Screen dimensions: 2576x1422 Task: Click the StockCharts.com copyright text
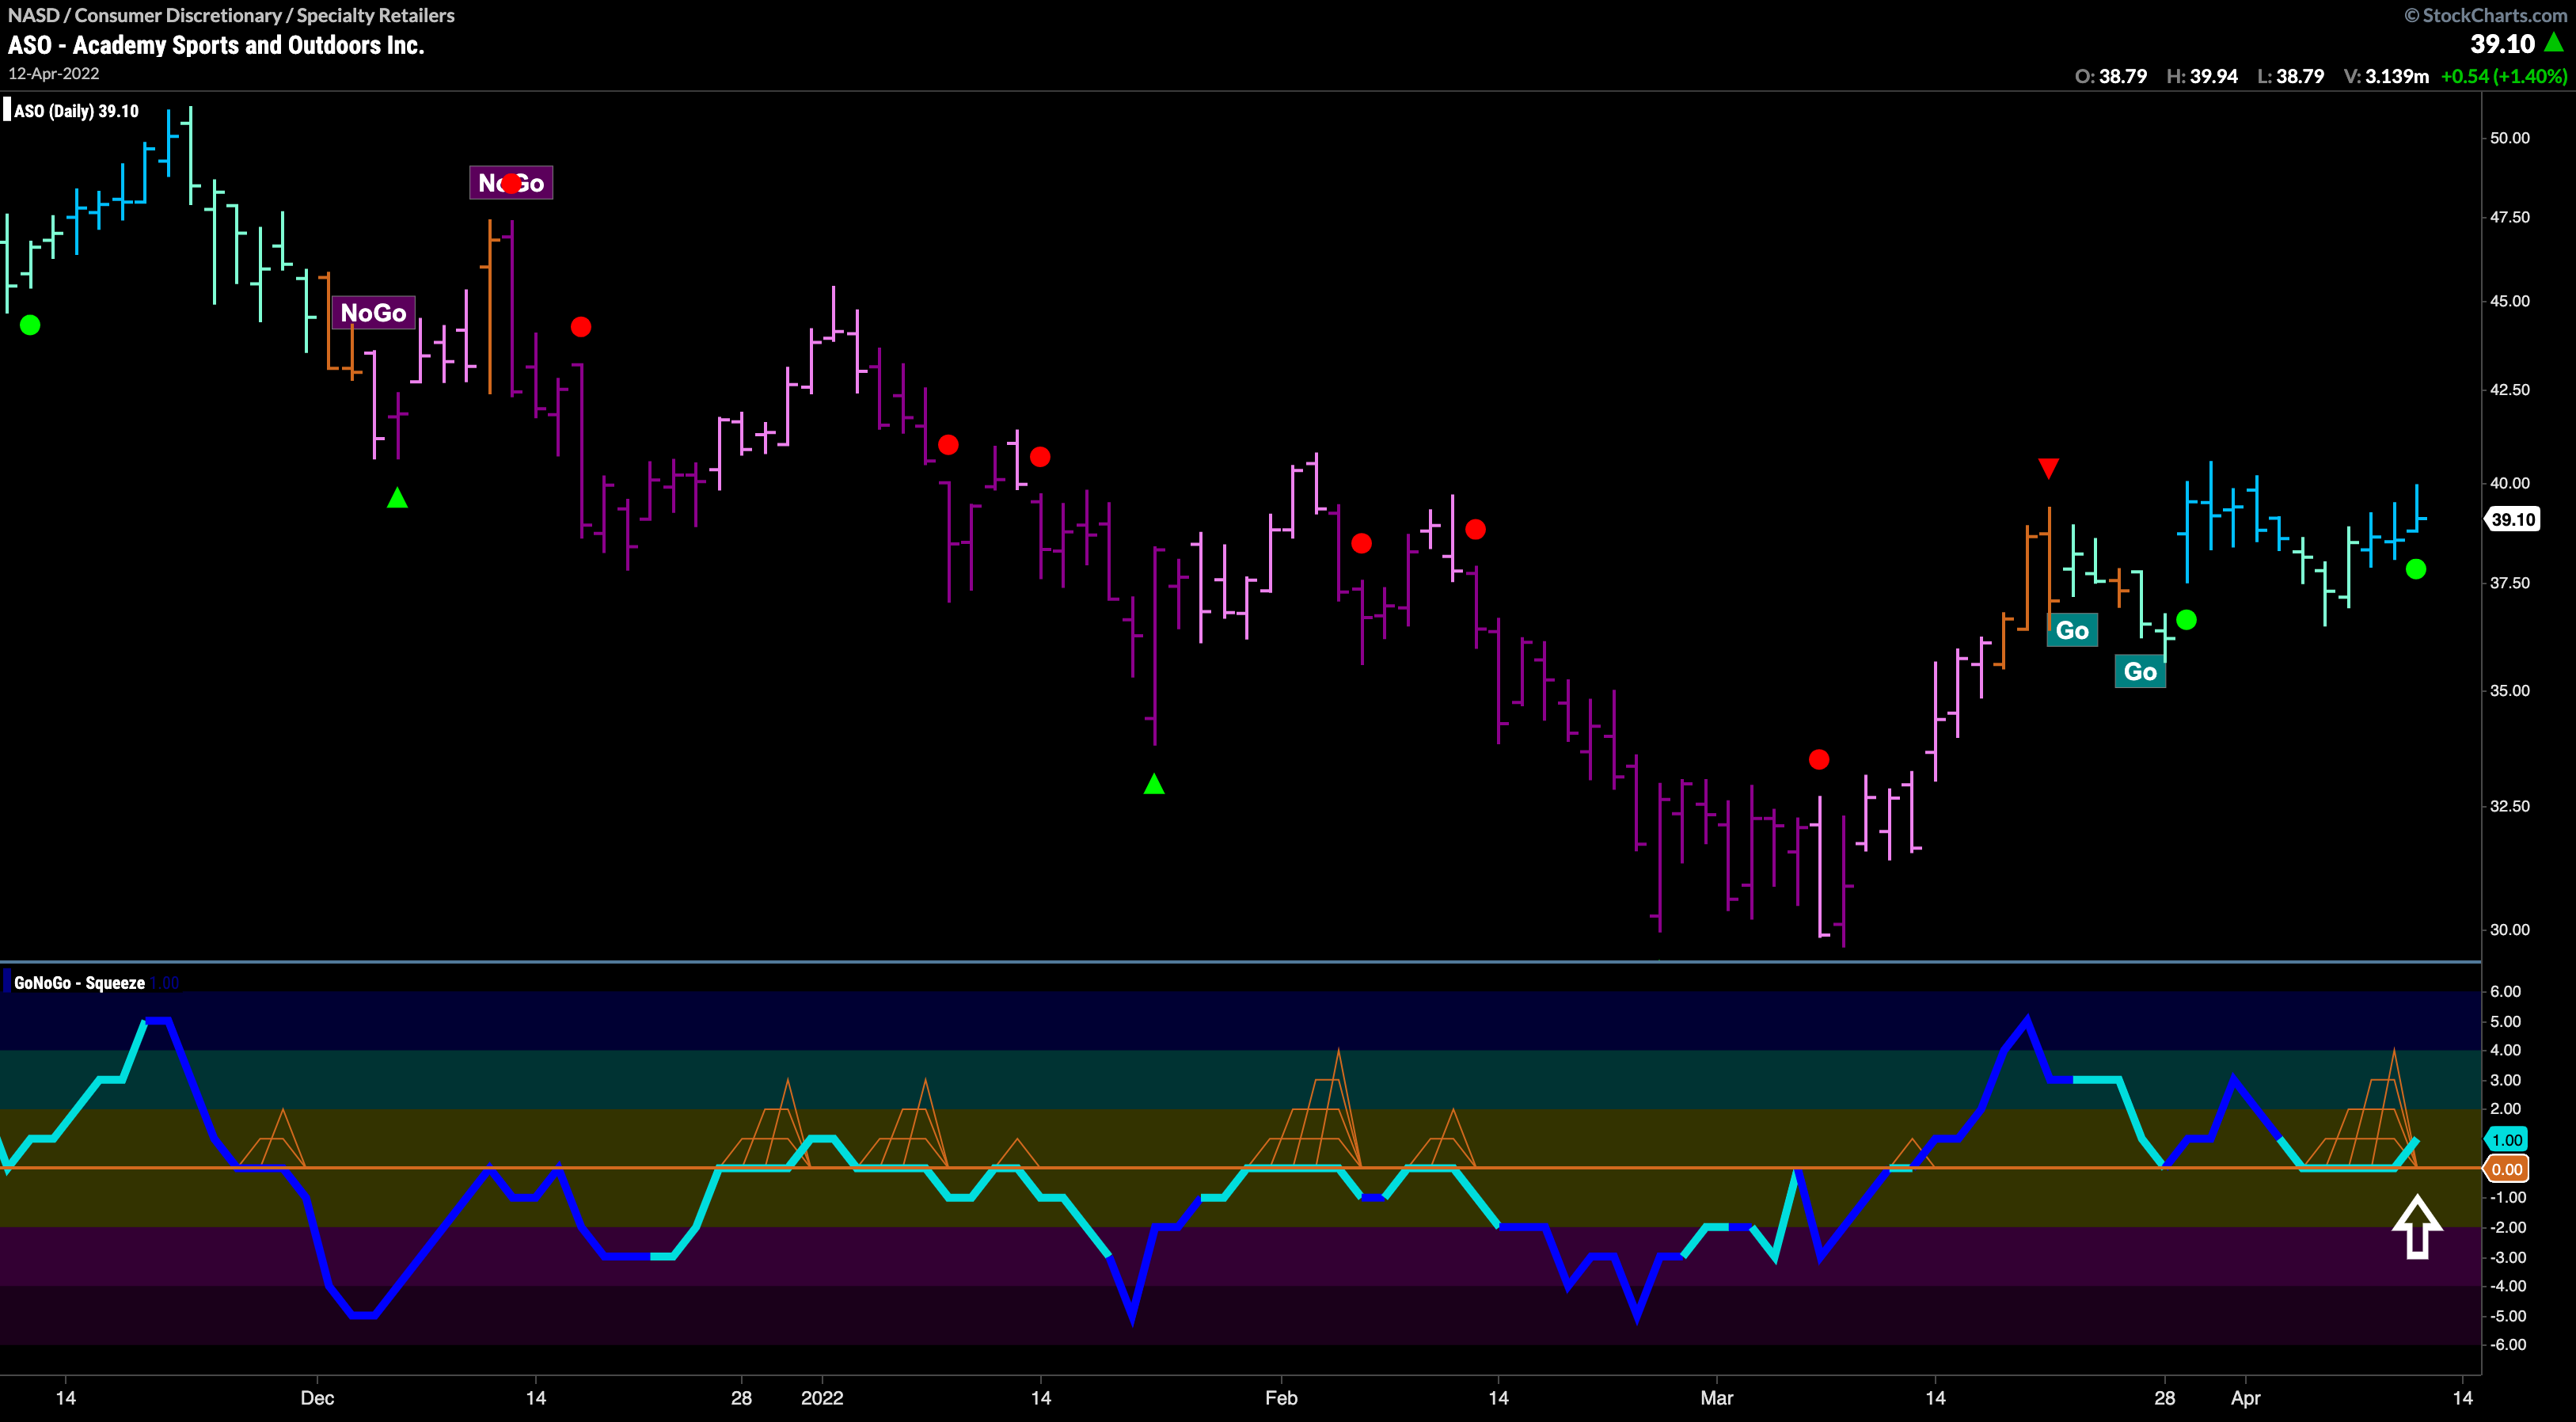tap(2484, 15)
